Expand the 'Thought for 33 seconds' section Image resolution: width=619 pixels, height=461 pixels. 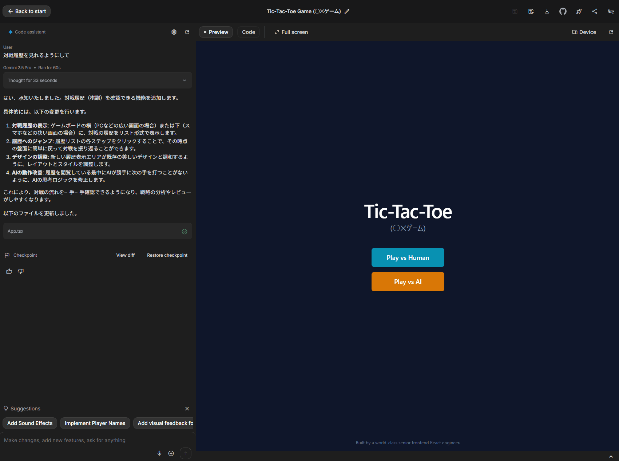(x=98, y=80)
